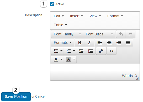
Task: Click the Redo arrow icon
Action: (130, 34)
